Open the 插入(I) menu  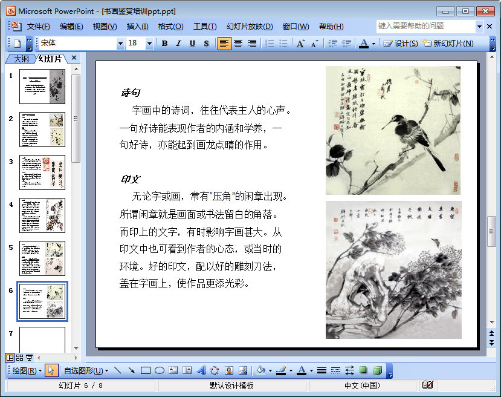pos(137,27)
